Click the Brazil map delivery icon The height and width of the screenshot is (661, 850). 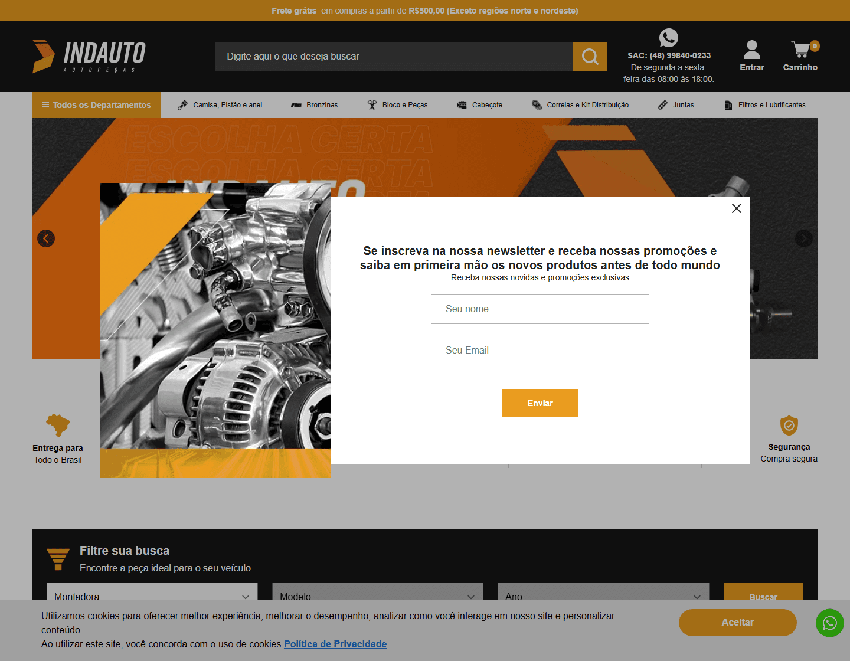point(57,424)
